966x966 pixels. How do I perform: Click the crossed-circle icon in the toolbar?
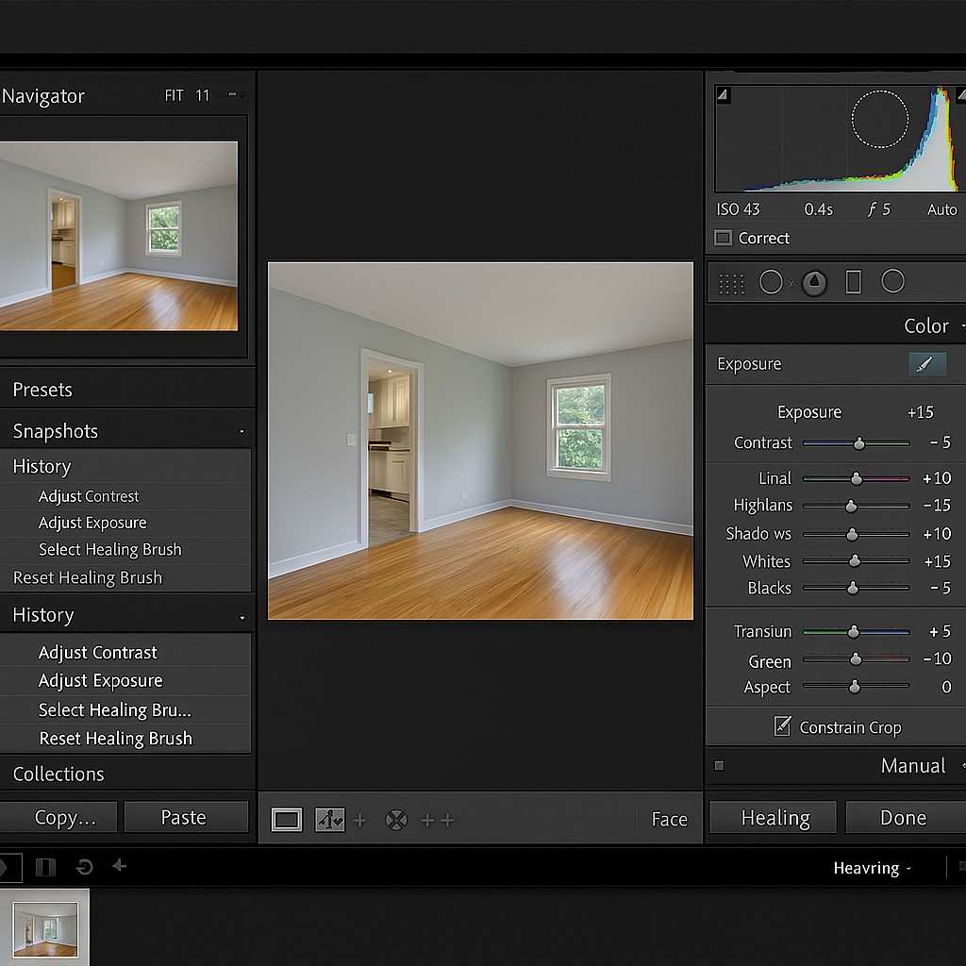click(396, 820)
